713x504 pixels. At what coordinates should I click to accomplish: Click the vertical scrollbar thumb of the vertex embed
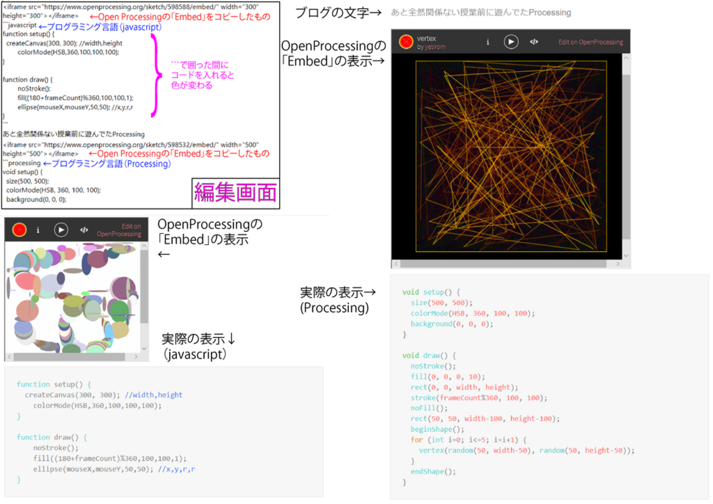[626, 156]
